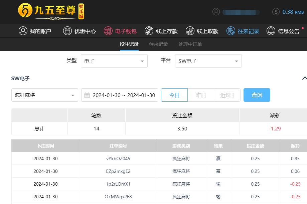Viewport: 307px width, 204px height.
Task: Open the 类型 dropdown showing 电子
Action: [114, 61]
